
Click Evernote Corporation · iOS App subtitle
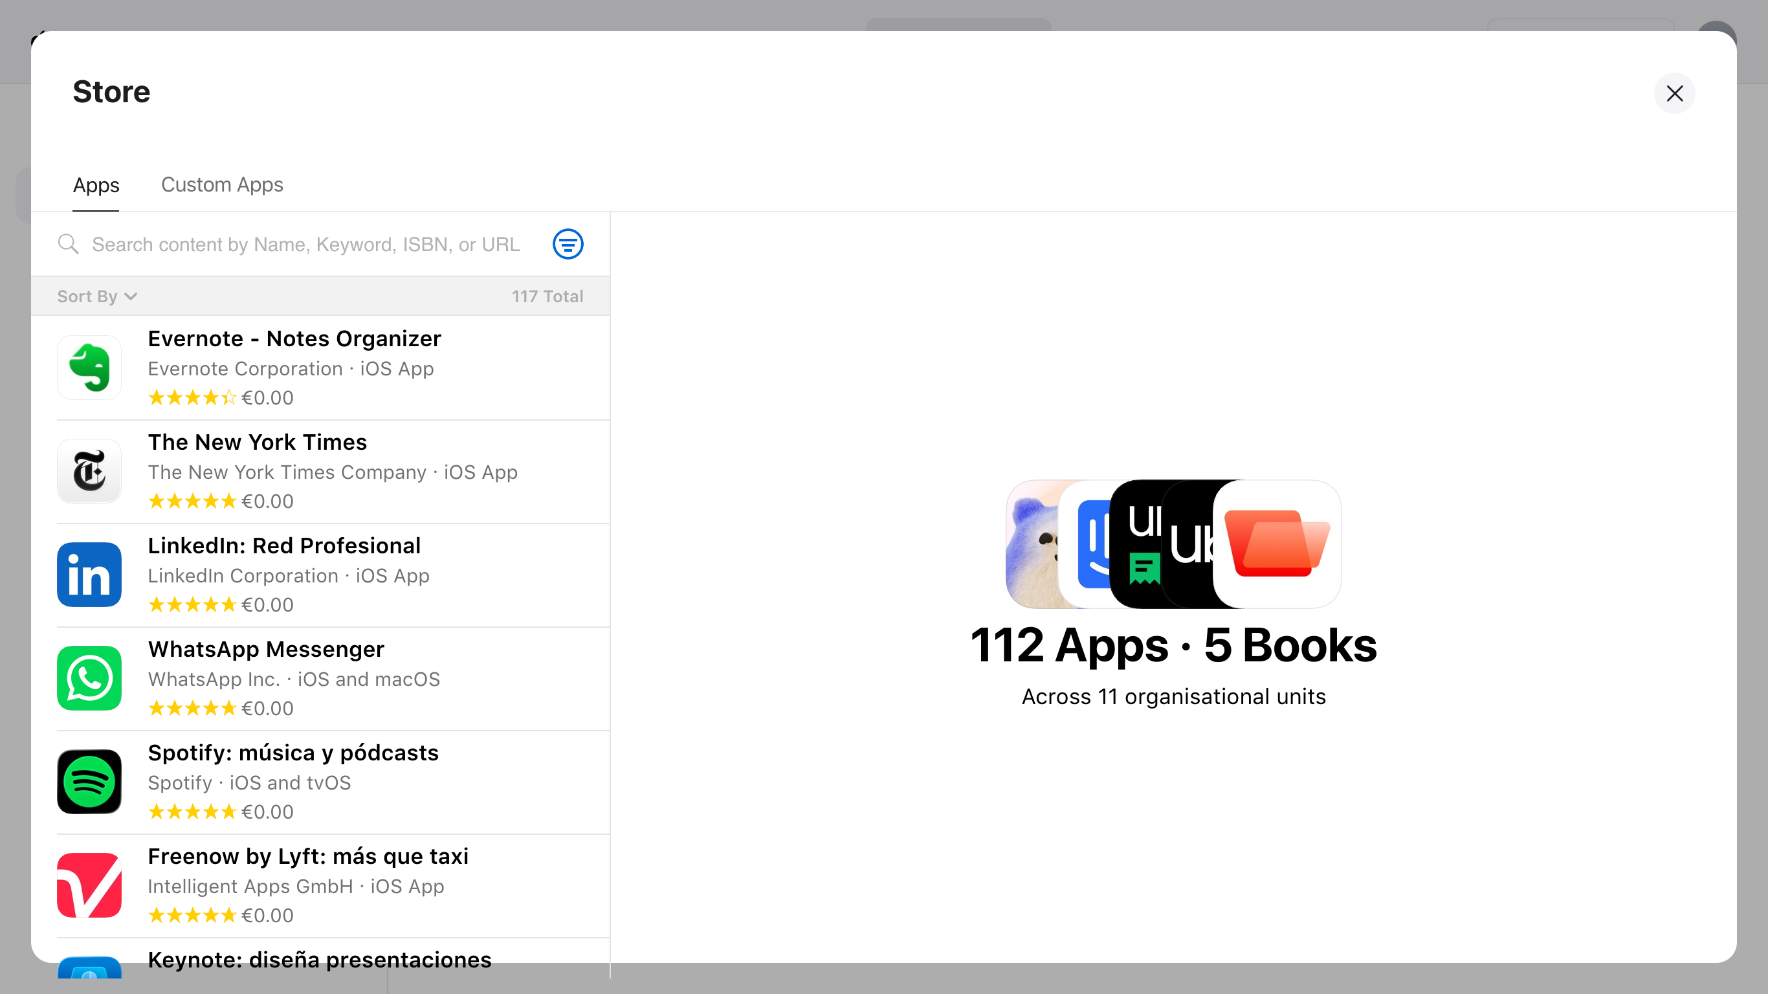point(291,369)
